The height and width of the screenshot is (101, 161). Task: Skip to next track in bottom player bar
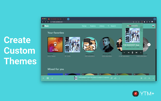(52, 78)
